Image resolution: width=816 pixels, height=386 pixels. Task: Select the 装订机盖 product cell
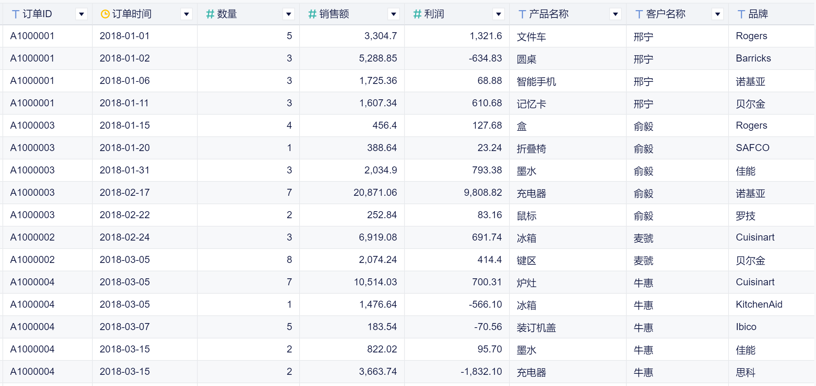click(536, 327)
